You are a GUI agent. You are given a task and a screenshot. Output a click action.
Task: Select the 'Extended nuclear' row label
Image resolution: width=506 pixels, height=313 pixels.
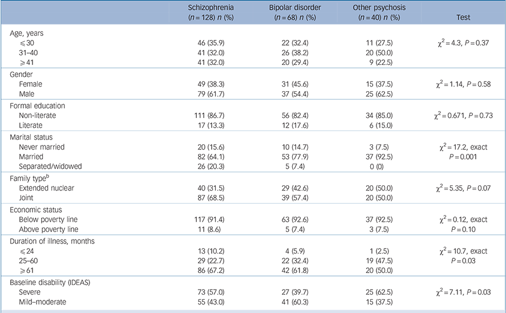47,188
